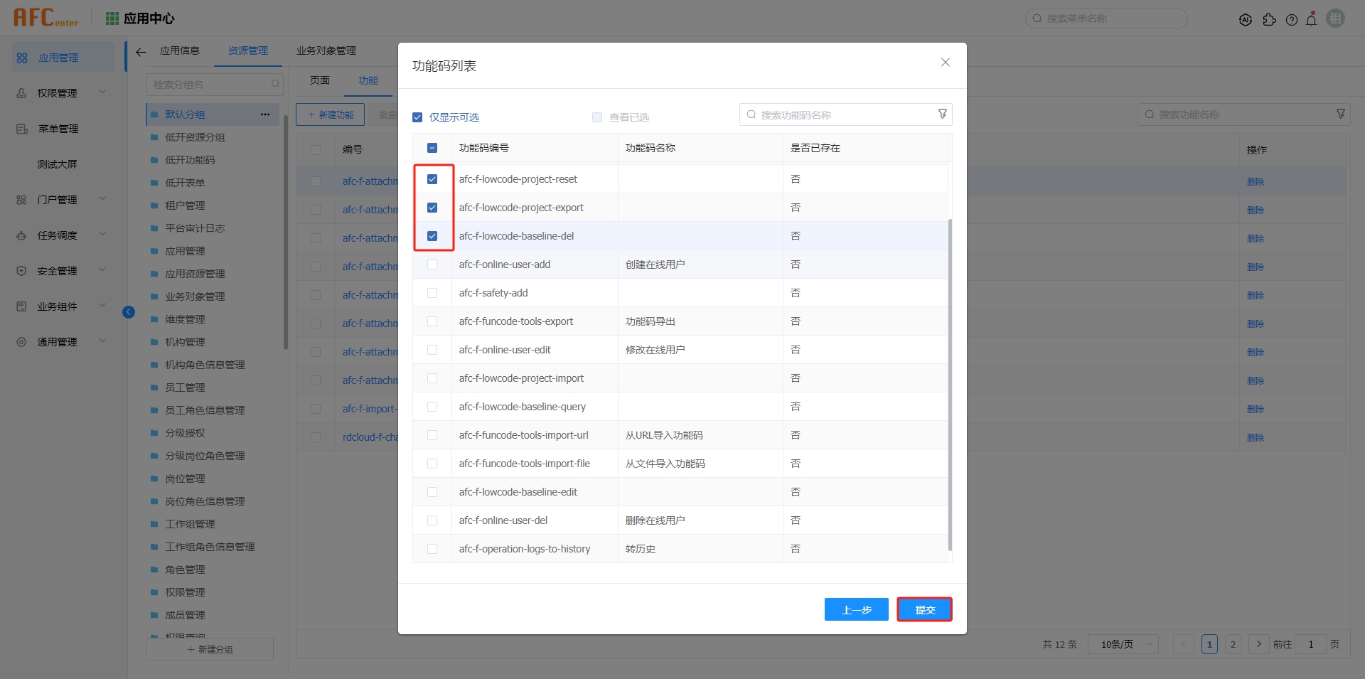Click the back arrow beside 应用信息
This screenshot has height=679, width=1365.
[141, 51]
